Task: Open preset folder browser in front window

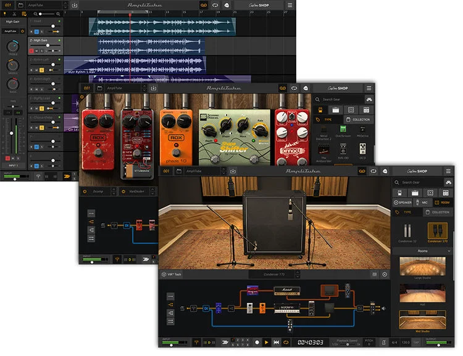Action: point(178,171)
